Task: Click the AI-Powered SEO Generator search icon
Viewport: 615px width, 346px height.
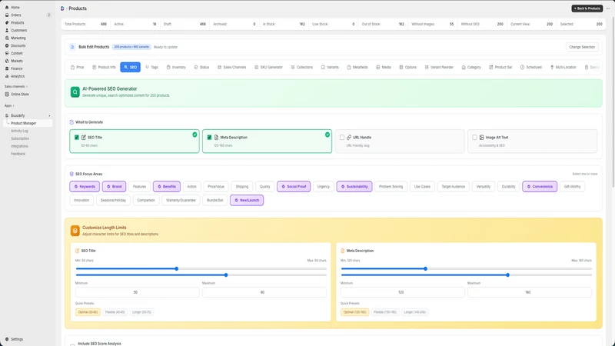Action: (x=75, y=92)
